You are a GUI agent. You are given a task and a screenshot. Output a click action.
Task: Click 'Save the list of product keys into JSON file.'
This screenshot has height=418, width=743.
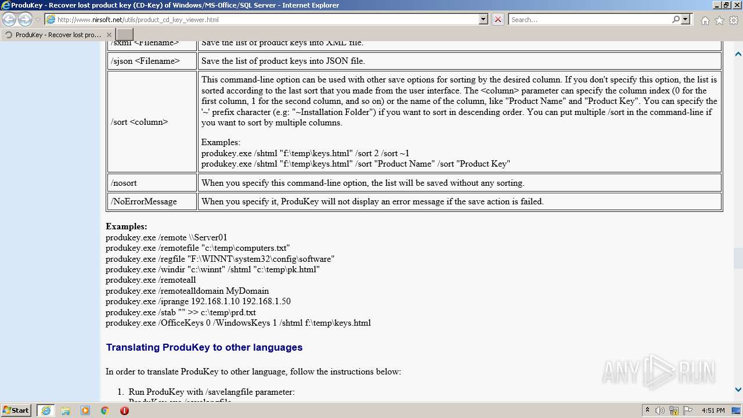tap(283, 61)
